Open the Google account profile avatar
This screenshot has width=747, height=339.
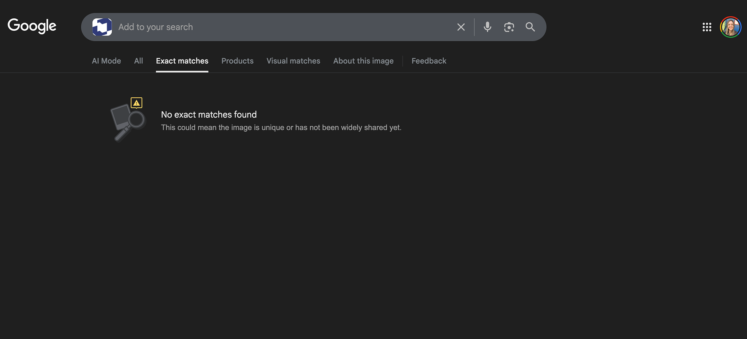730,27
